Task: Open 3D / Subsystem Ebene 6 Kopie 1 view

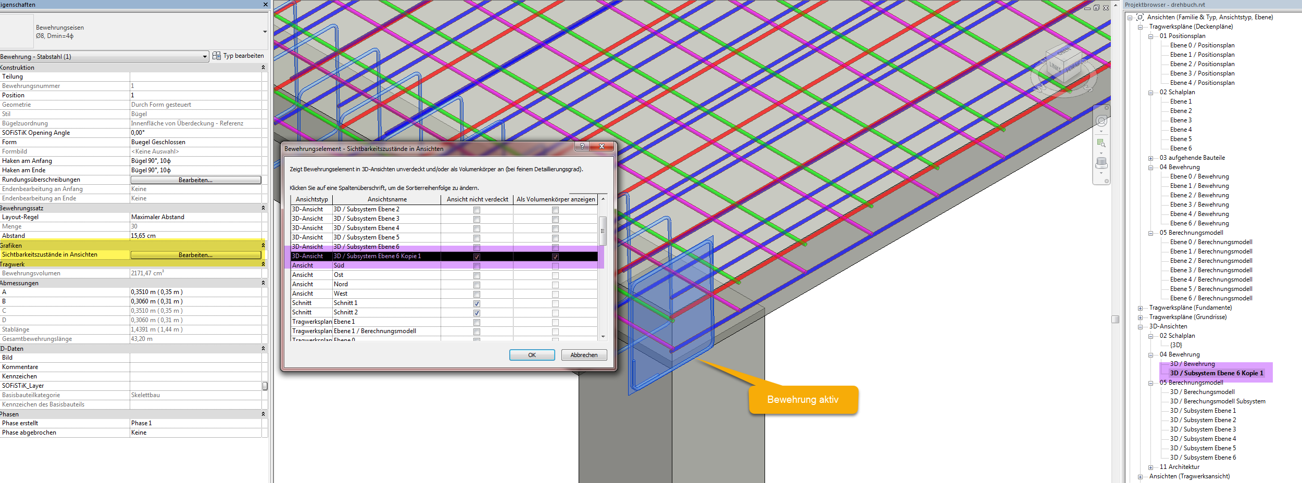Action: 1216,373
